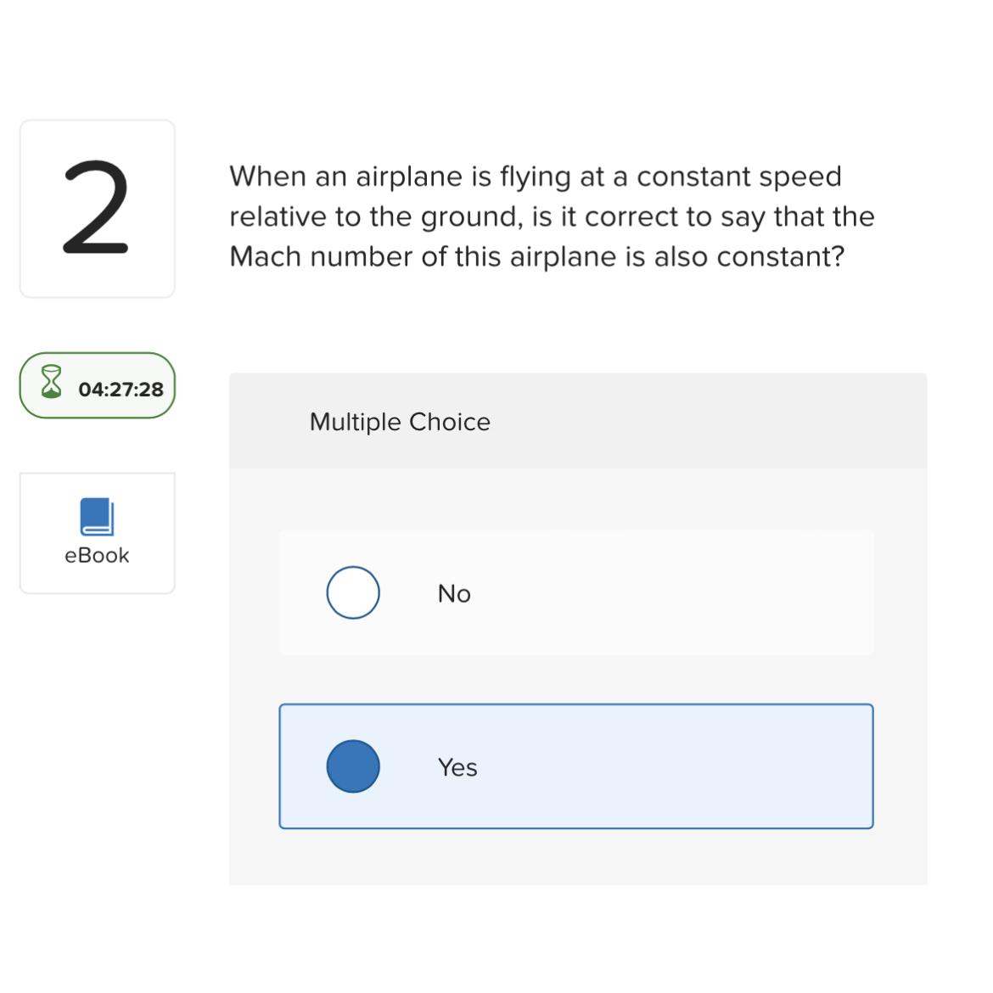Click the question number 2 card

(97, 206)
